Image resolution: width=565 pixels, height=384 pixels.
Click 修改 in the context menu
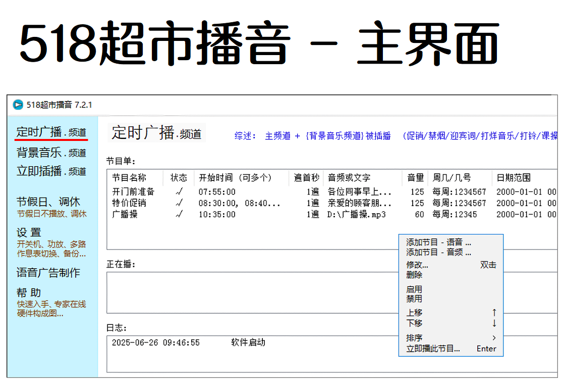[x=417, y=265]
